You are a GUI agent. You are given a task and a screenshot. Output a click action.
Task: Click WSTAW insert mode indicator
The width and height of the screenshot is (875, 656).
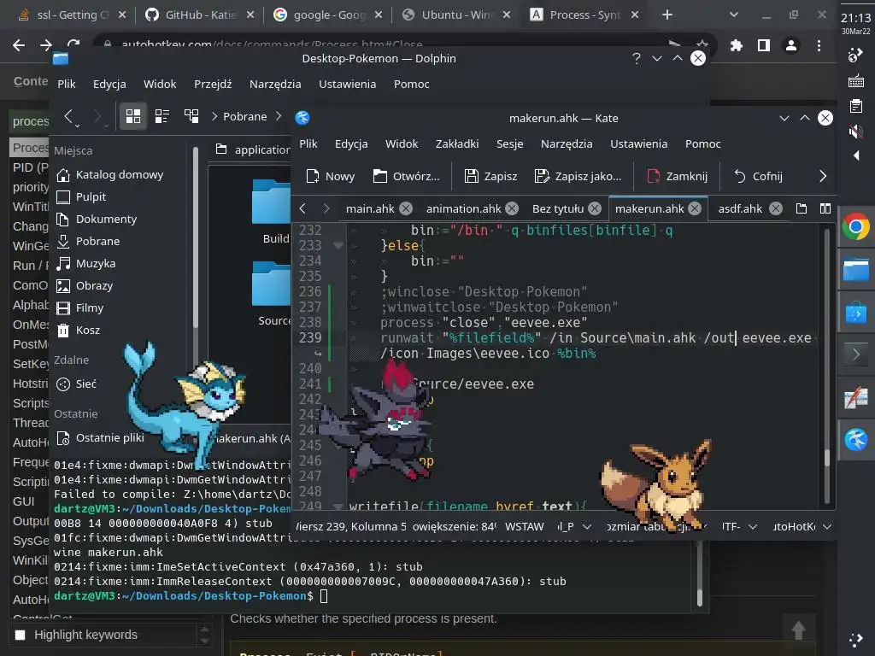[524, 526]
